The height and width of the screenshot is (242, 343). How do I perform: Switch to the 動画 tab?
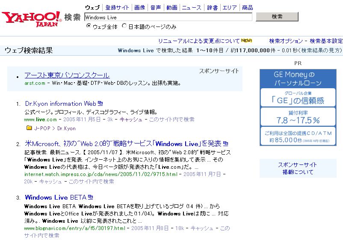click(x=172, y=8)
